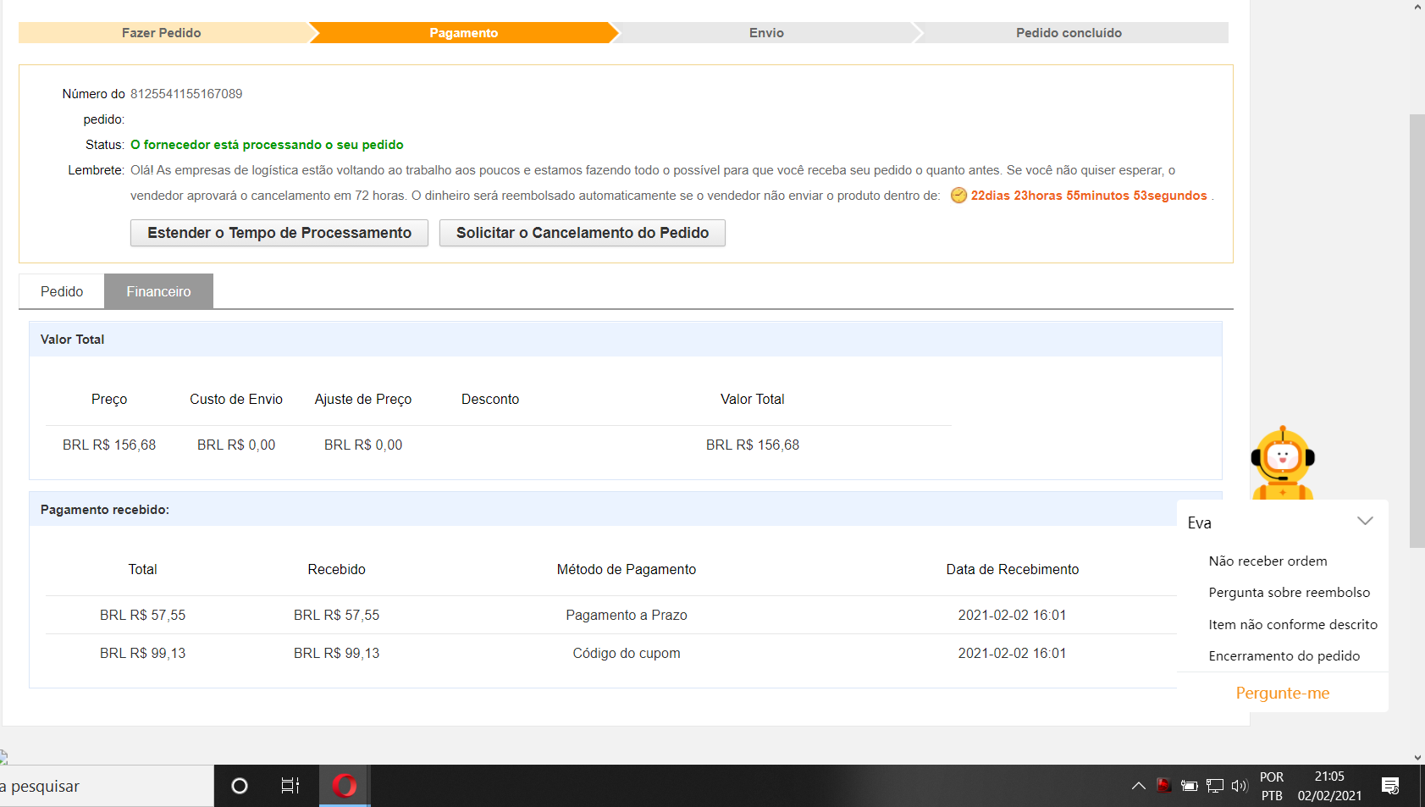Click the 'Ajuste de Preço' column header

point(363,399)
